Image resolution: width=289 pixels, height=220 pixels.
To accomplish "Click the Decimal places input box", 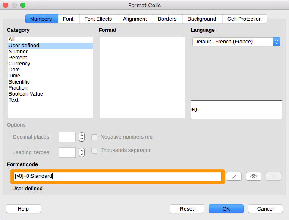I will tap(67, 137).
